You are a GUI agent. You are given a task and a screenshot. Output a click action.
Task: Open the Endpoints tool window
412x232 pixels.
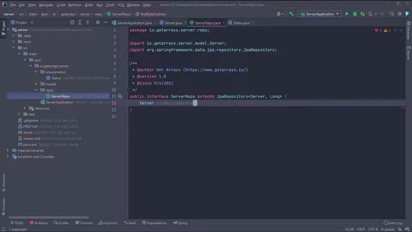pos(108,223)
